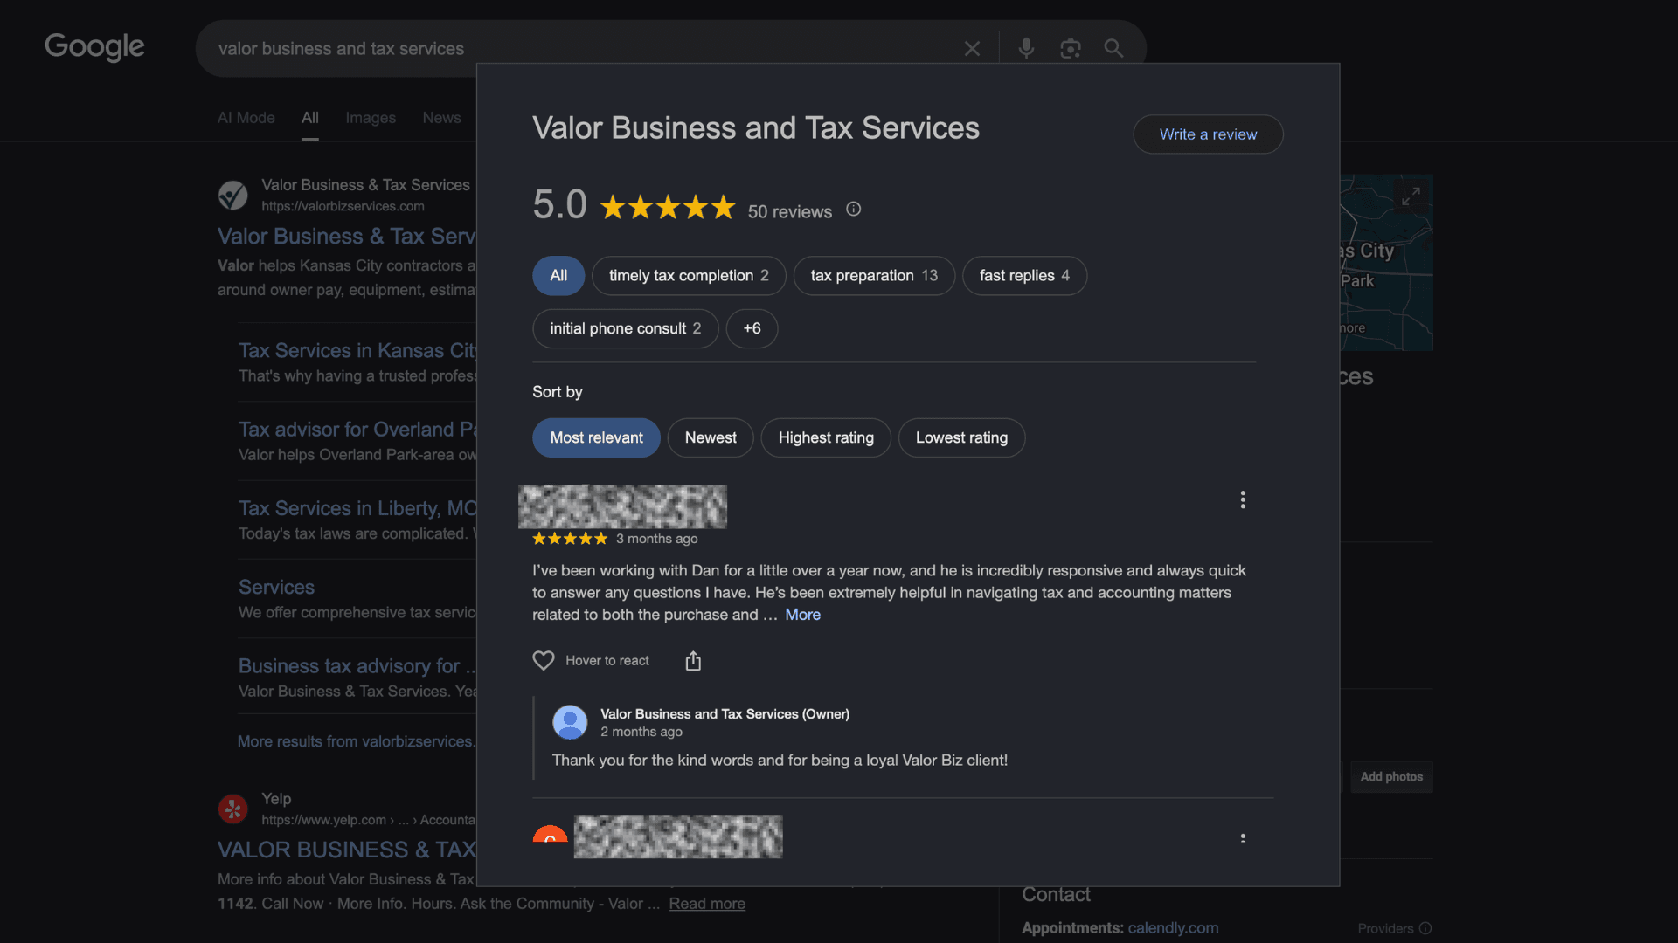This screenshot has width=1678, height=943.
Task: Open the three-dot menu of the second review
Action: click(1243, 838)
